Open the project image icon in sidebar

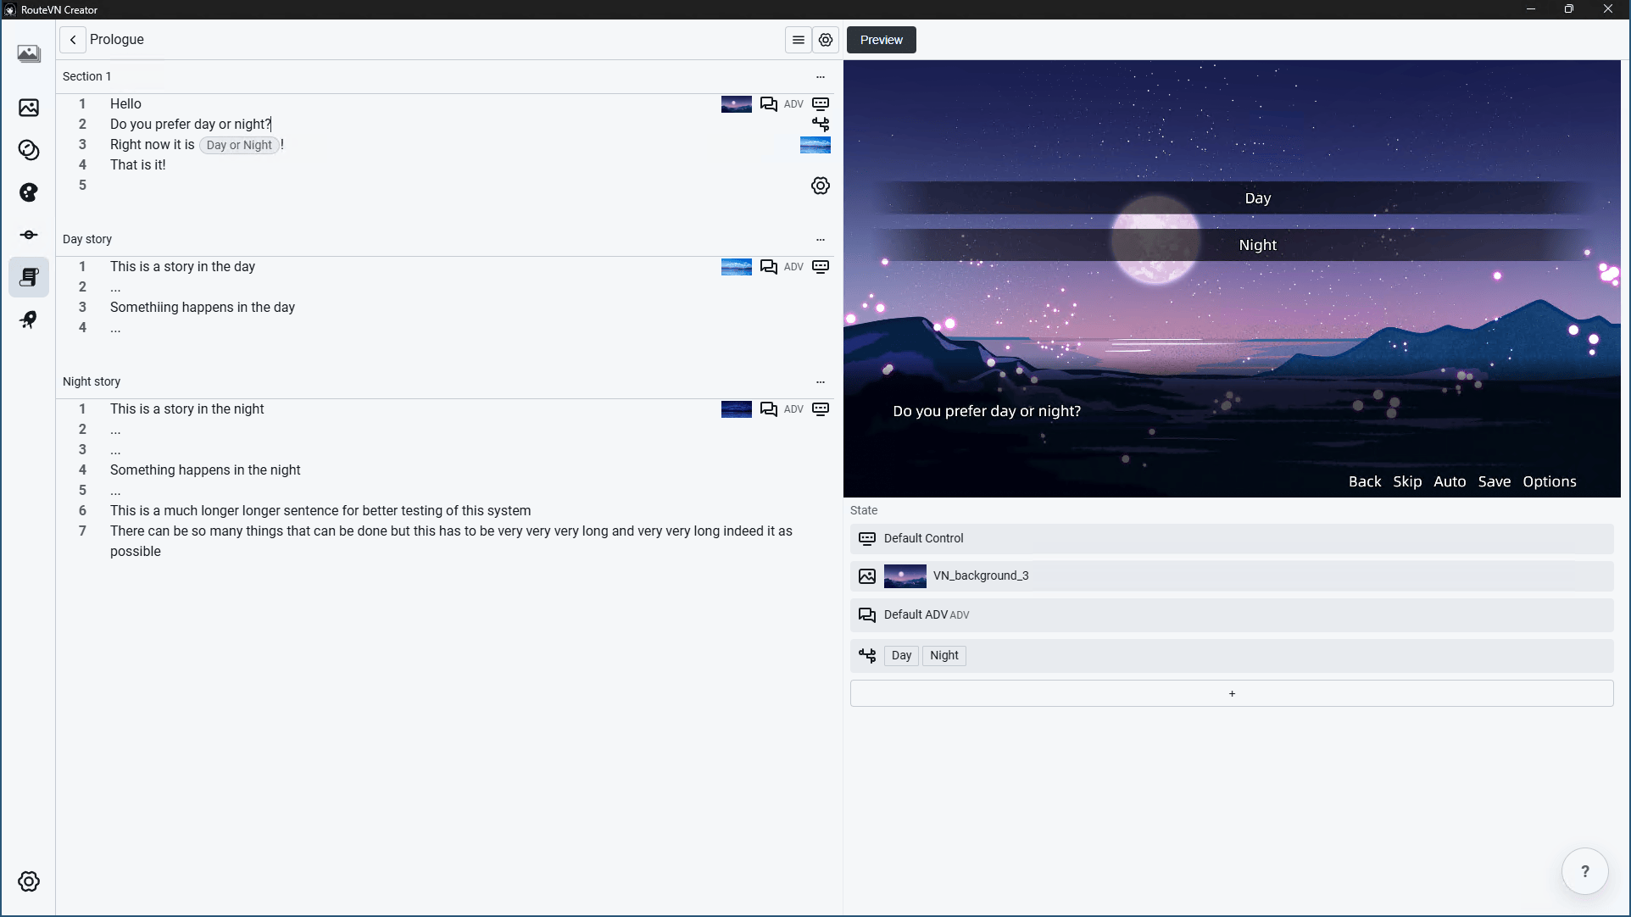[x=29, y=53]
